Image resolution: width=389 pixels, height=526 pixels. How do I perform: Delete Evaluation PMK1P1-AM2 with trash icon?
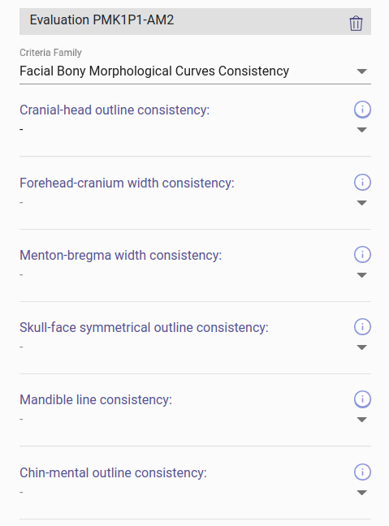coord(356,24)
